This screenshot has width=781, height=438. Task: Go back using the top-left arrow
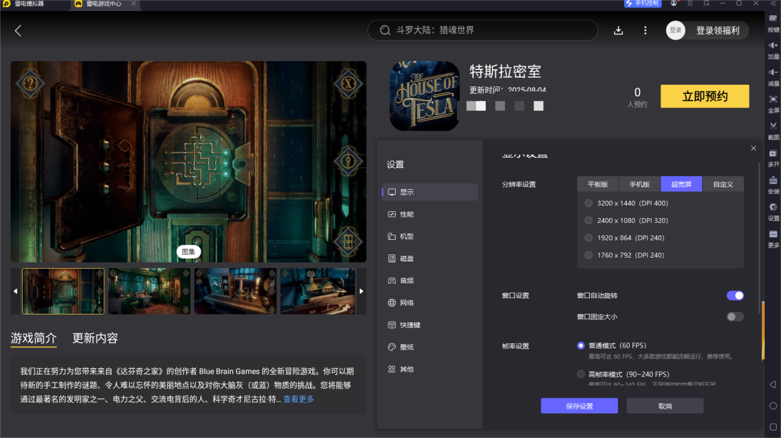(18, 30)
